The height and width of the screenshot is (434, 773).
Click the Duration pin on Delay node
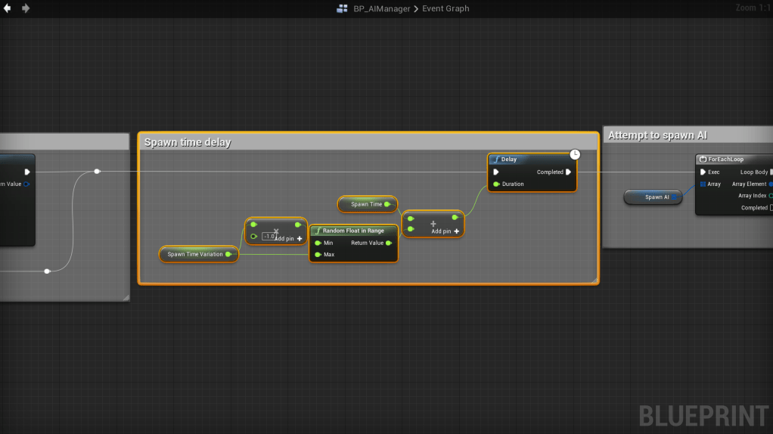click(496, 184)
